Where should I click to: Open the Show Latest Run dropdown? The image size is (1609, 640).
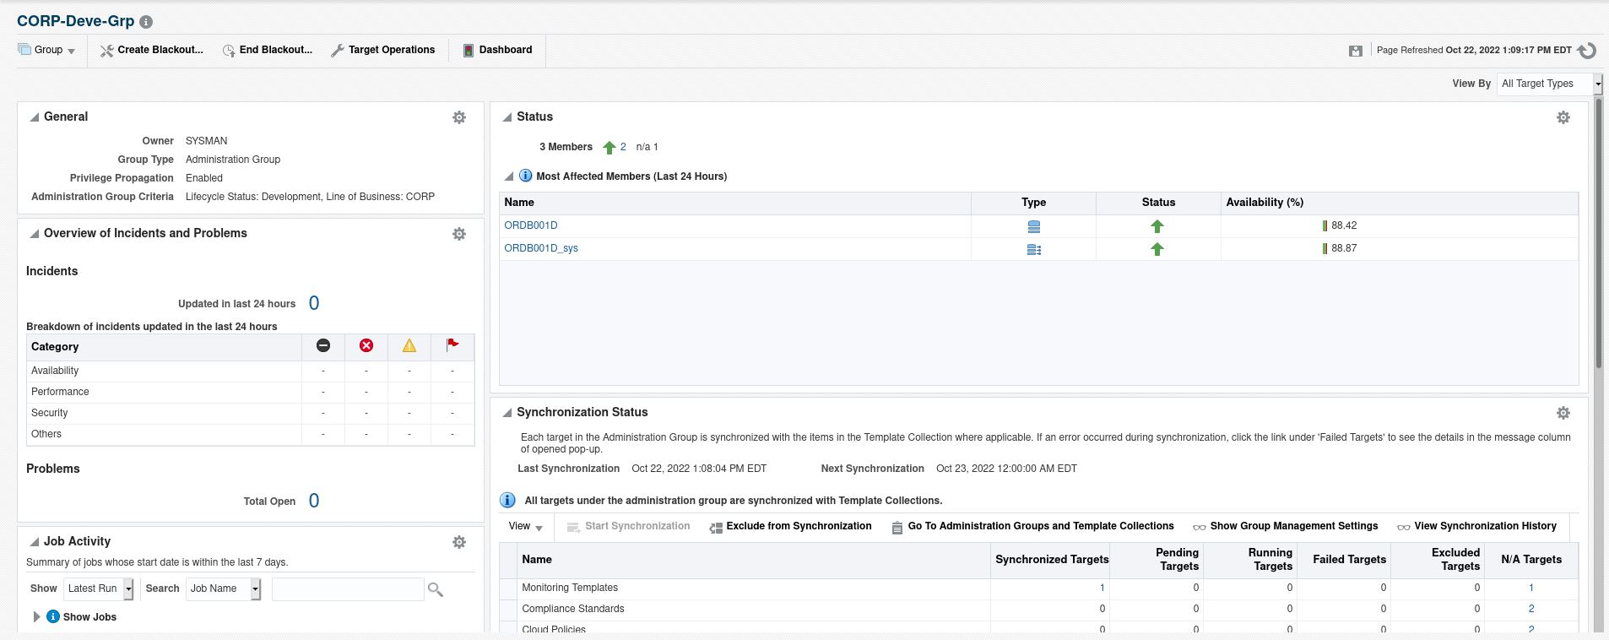pos(128,588)
